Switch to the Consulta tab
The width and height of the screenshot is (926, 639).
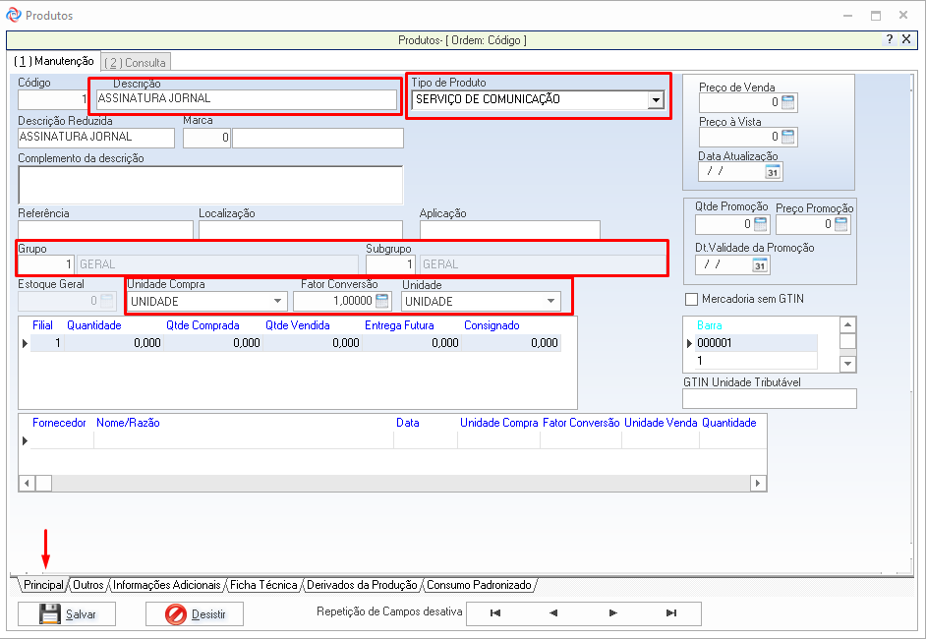136,63
